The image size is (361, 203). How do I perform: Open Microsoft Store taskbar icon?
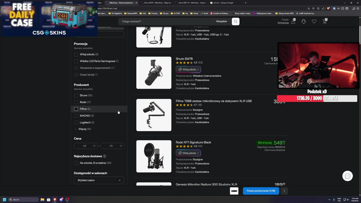[49, 200]
